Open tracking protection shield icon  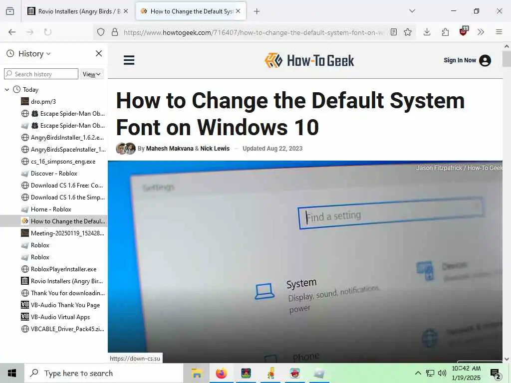[x=101, y=32]
